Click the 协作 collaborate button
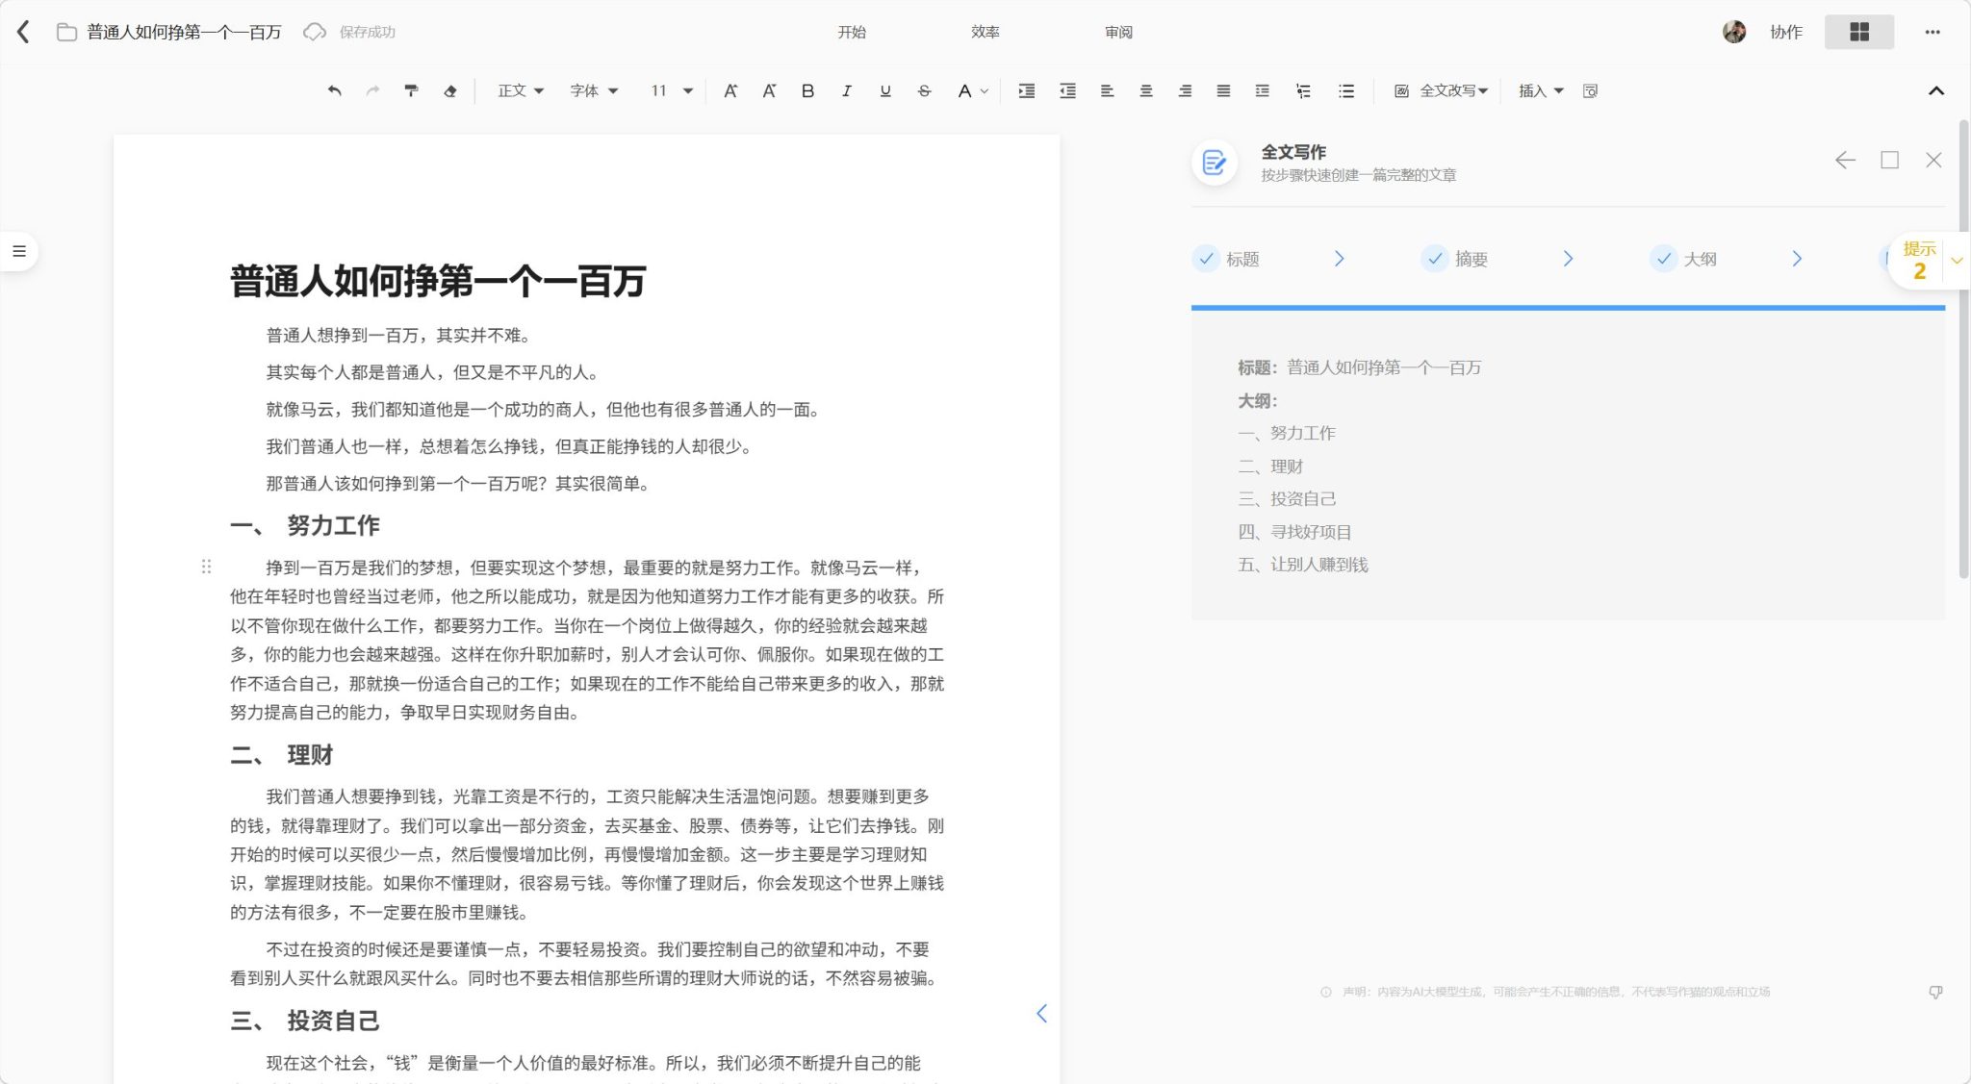Screen dimensions: 1971x1084 (x=1785, y=32)
